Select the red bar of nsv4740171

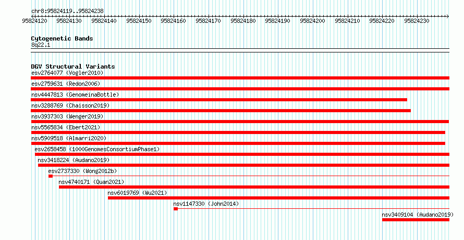[x=254, y=187]
